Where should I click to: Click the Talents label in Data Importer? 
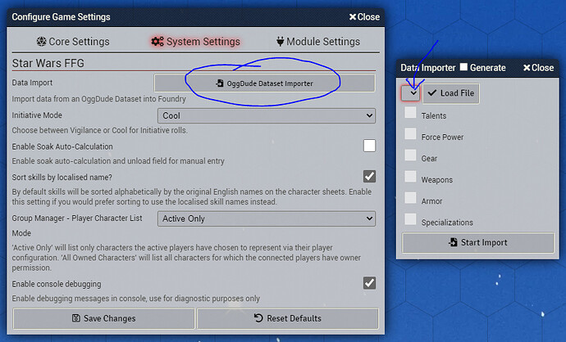pyautogui.click(x=434, y=116)
